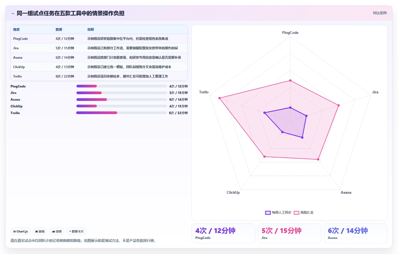The height and width of the screenshot is (254, 398).
Task: Click the 表格 chip
Action: coord(40,231)
